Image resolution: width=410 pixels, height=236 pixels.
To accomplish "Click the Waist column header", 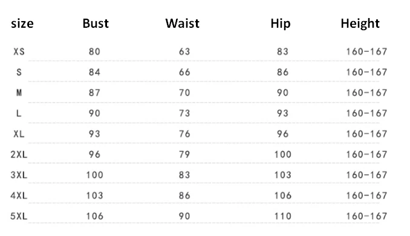I will tap(182, 24).
